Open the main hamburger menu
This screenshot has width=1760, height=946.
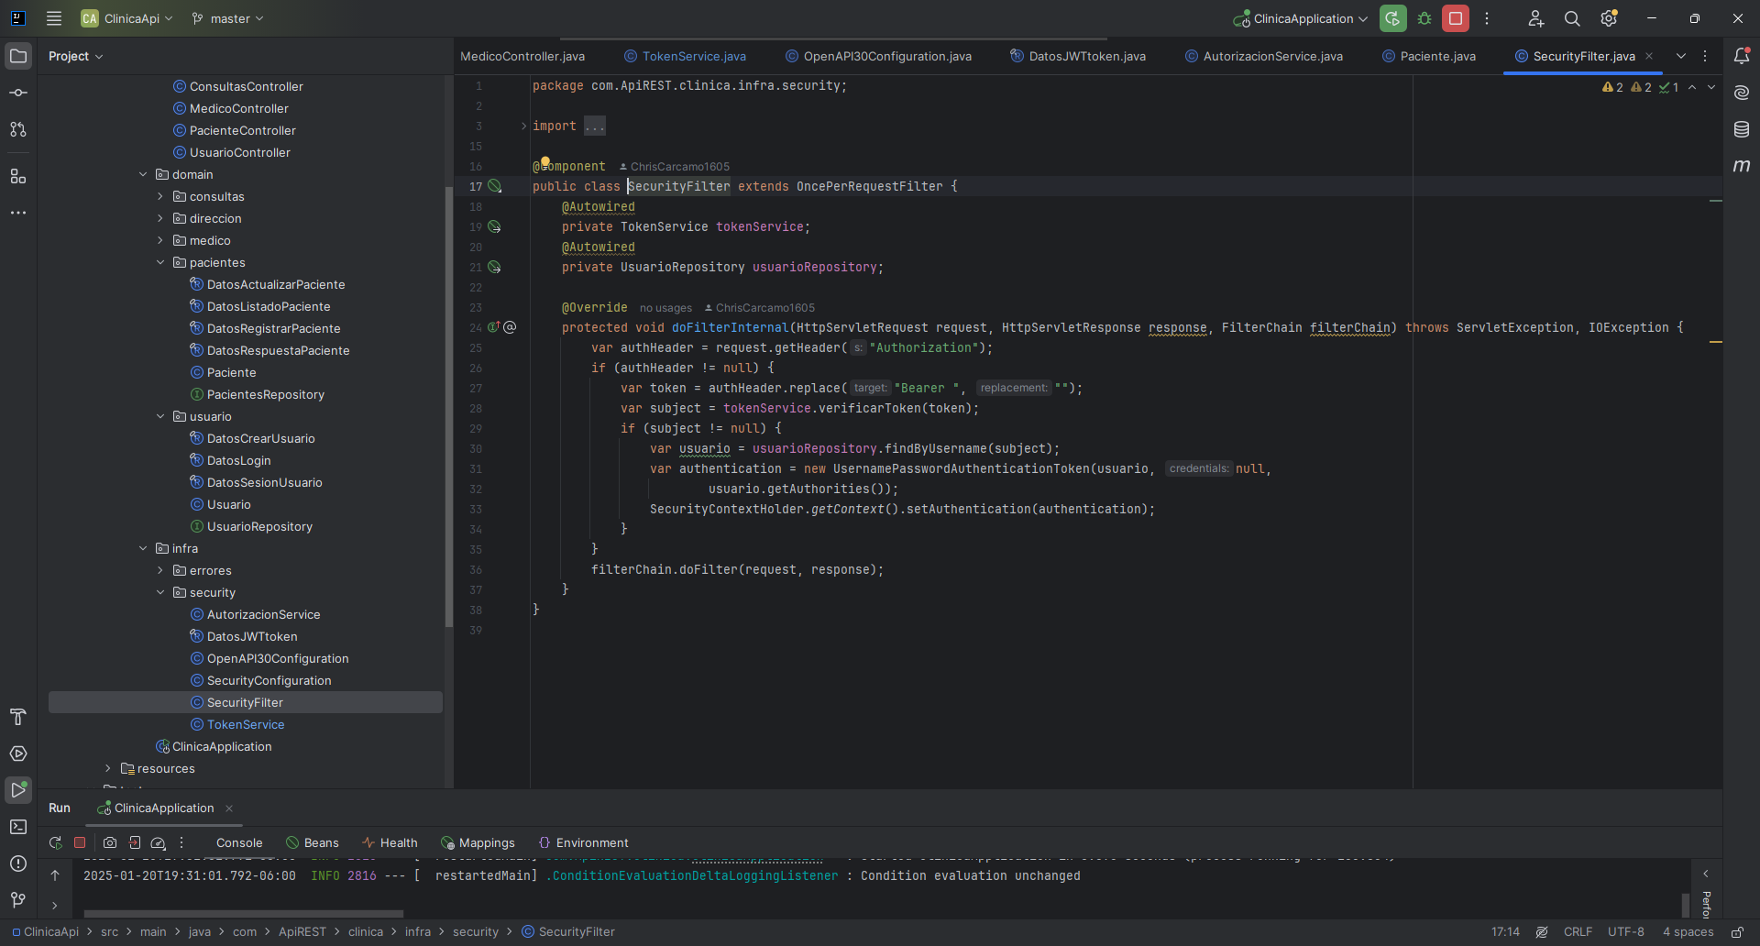(54, 18)
